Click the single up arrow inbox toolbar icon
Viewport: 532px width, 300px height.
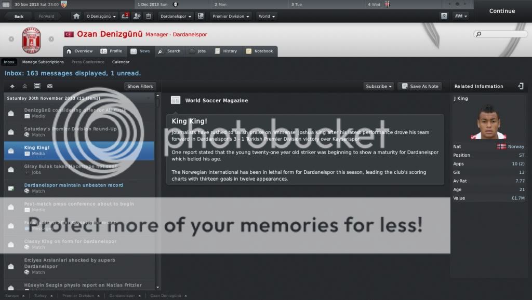(12, 87)
